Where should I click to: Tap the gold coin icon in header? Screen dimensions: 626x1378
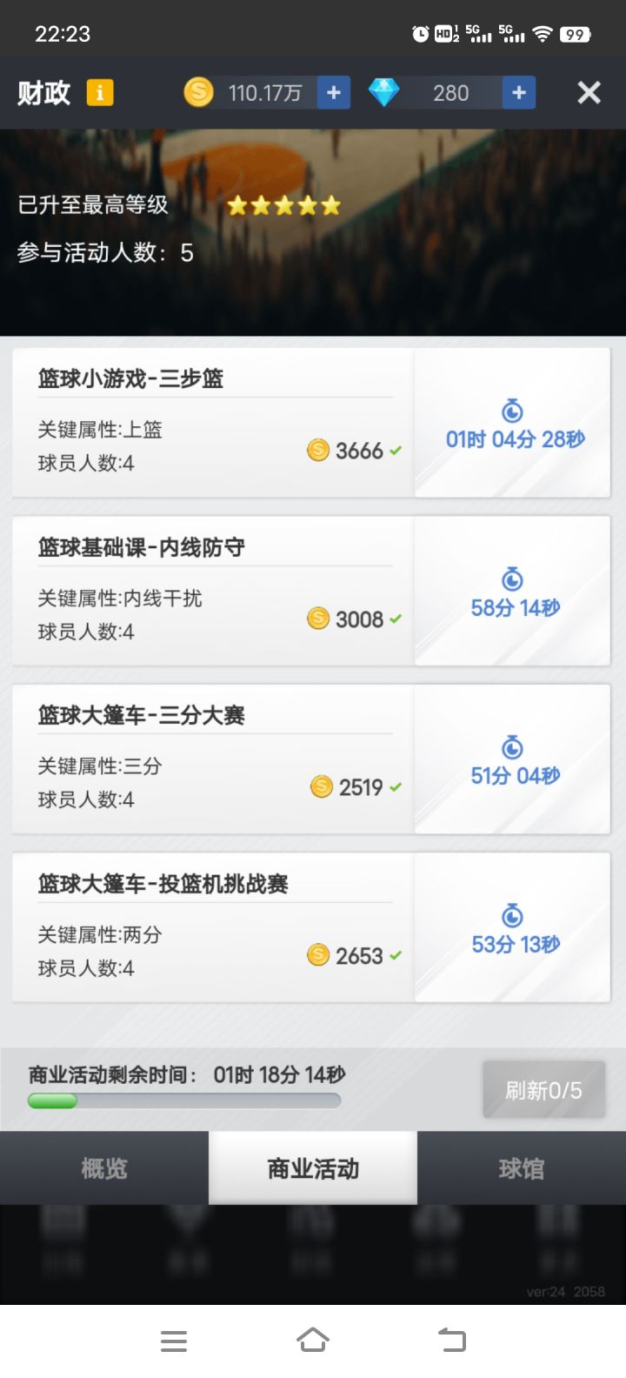198,92
